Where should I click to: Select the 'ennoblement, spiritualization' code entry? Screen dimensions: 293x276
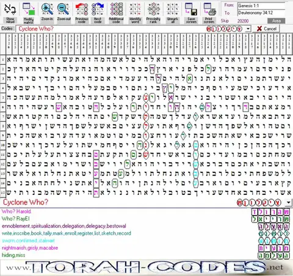click(x=64, y=226)
